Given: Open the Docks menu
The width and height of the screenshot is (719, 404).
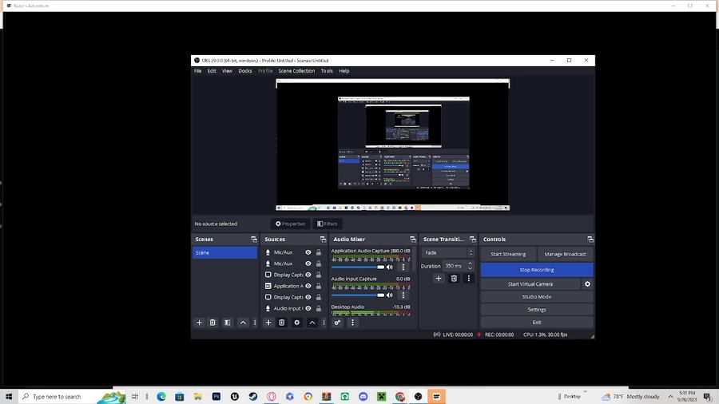Looking at the screenshot, I should pos(245,71).
